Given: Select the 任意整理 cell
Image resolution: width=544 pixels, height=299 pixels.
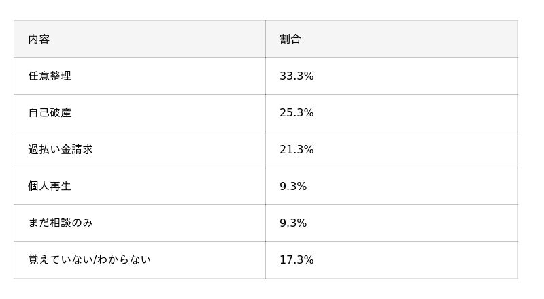Looking at the screenshot, I should click(x=50, y=76).
